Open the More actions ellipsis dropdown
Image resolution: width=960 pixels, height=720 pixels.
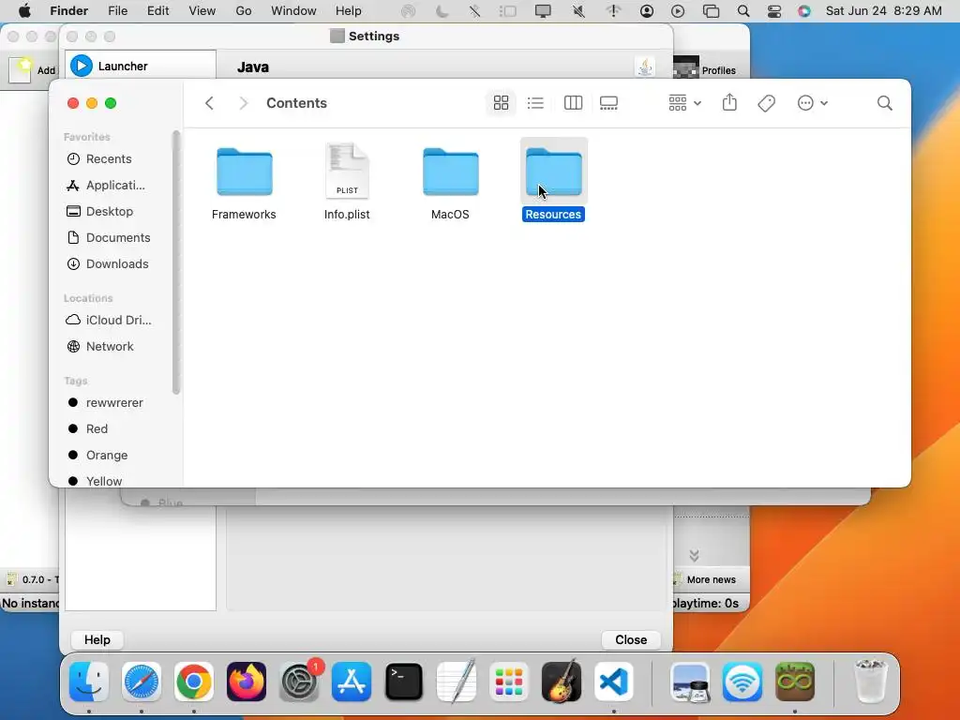[813, 103]
